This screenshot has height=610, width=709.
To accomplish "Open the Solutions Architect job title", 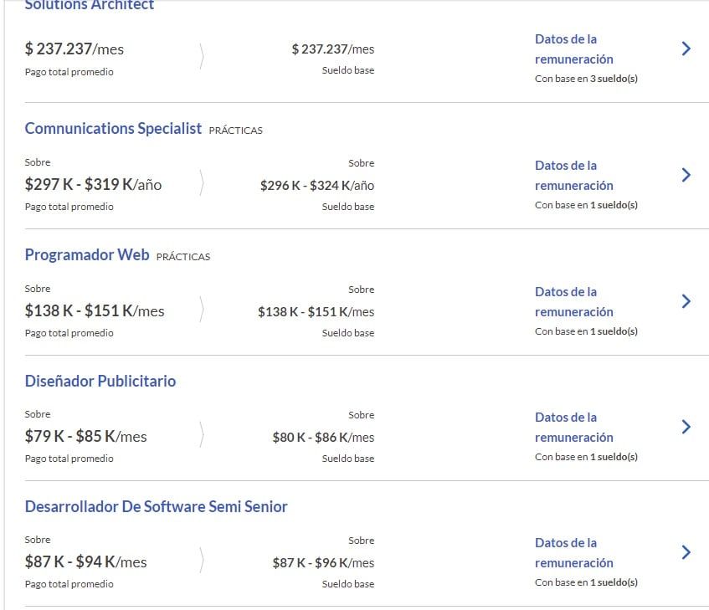I will pos(90,5).
